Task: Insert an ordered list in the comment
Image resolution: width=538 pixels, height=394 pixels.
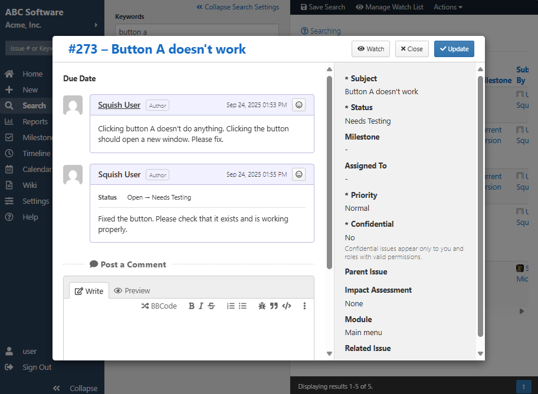Action: pyautogui.click(x=231, y=306)
